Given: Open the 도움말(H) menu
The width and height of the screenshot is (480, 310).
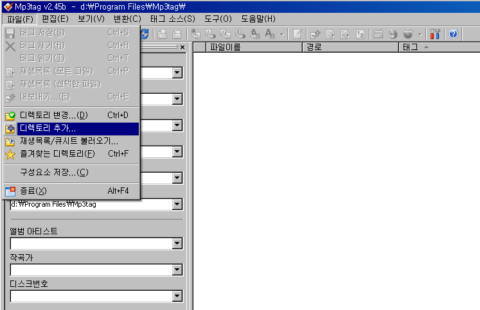Looking at the screenshot, I should click(258, 19).
